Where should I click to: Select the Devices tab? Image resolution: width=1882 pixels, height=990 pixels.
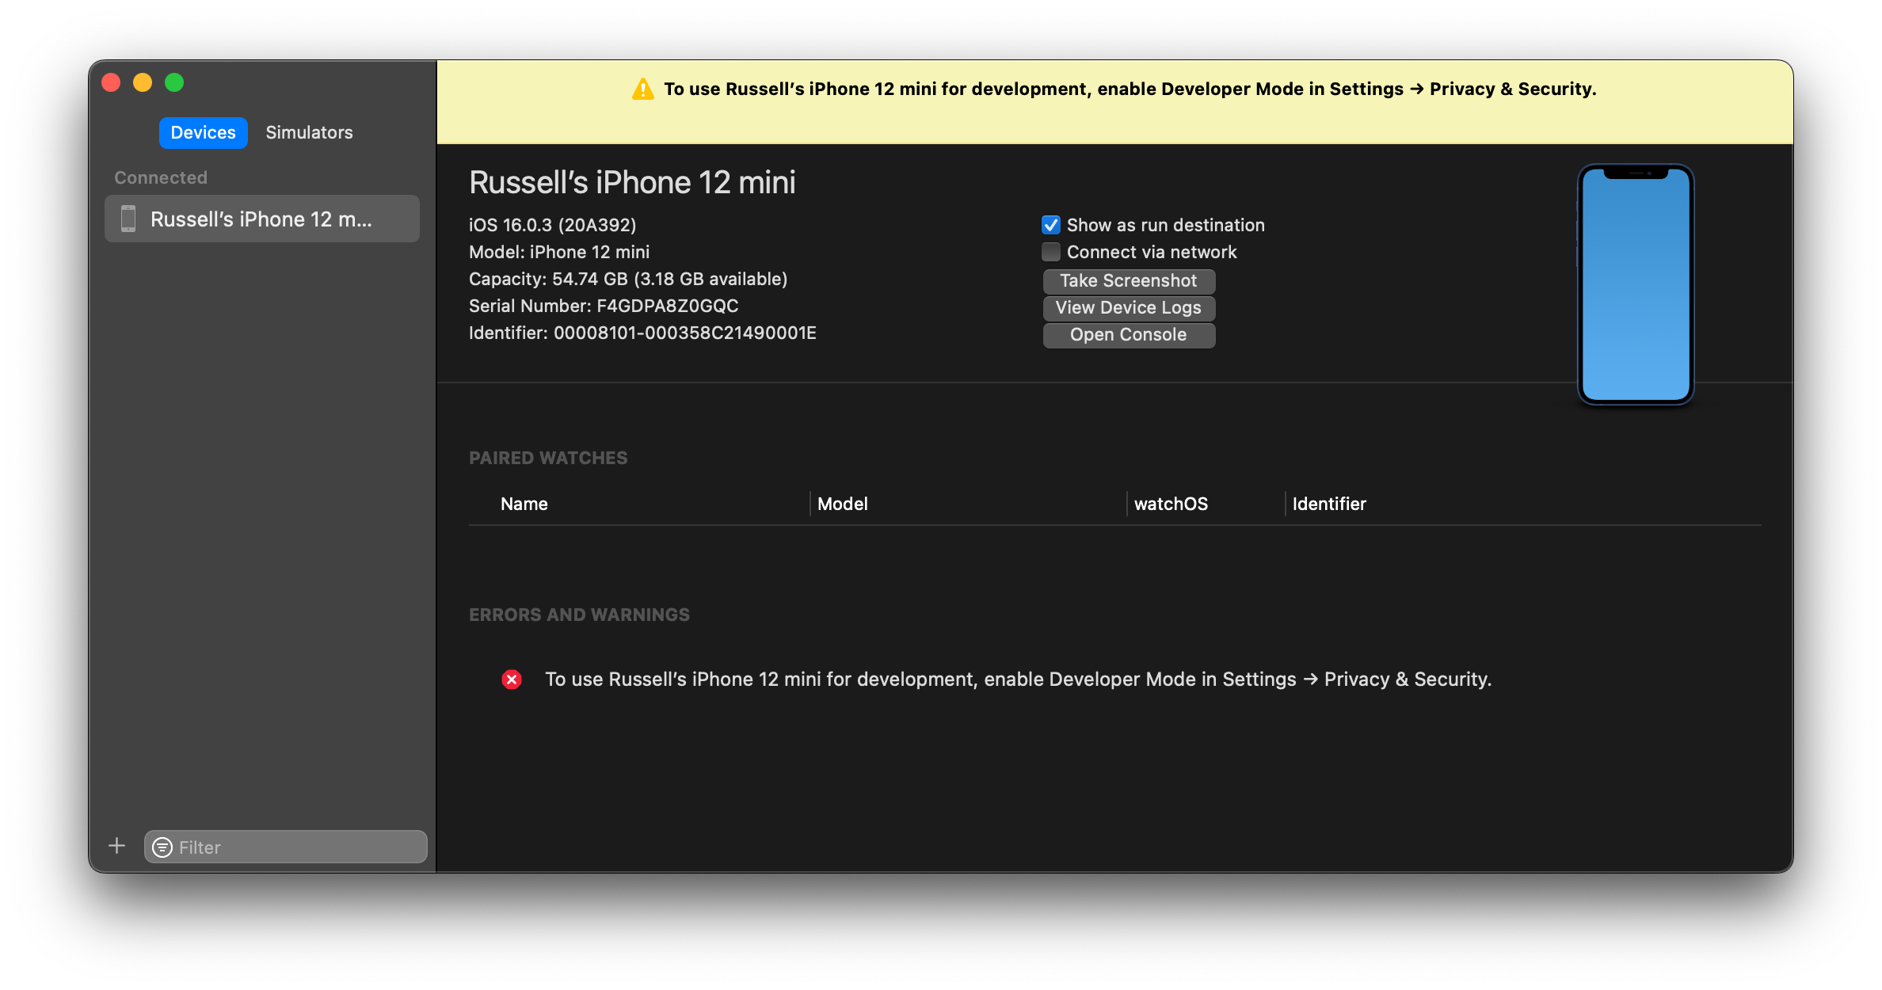(x=203, y=132)
